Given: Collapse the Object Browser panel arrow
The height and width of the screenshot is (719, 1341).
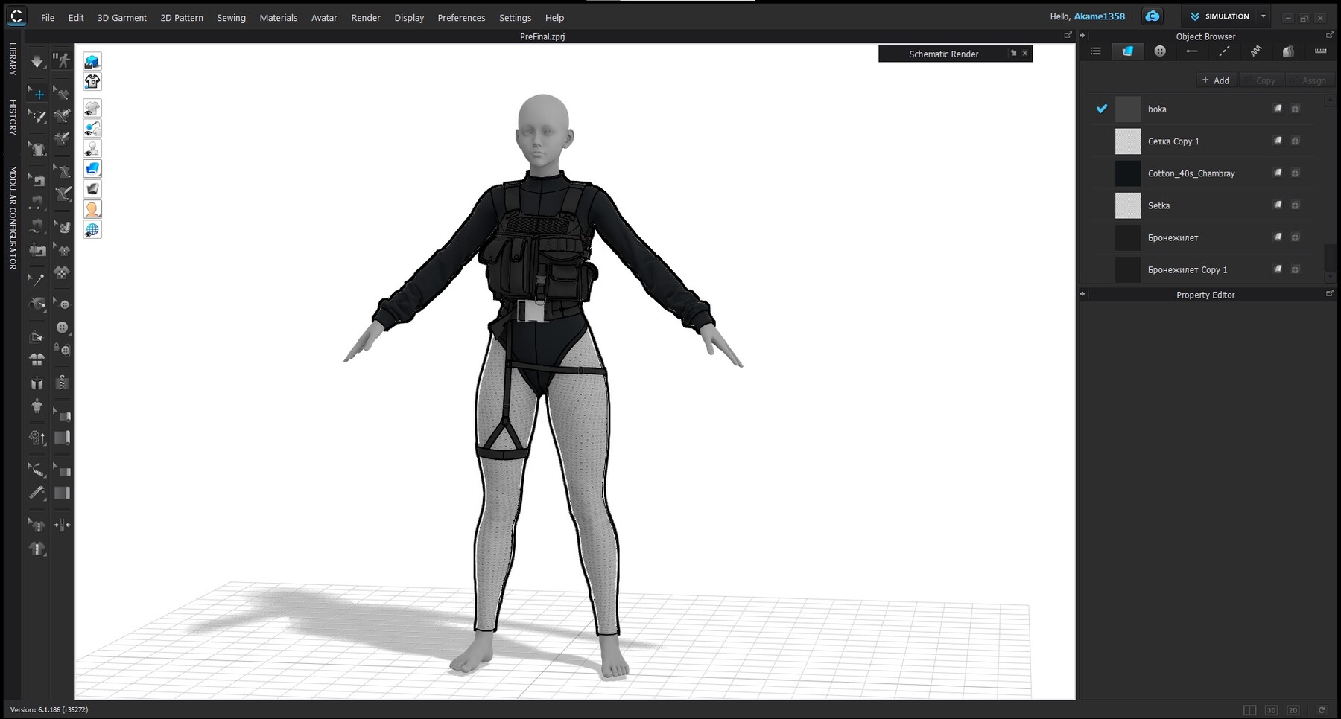Looking at the screenshot, I should pos(1082,36).
